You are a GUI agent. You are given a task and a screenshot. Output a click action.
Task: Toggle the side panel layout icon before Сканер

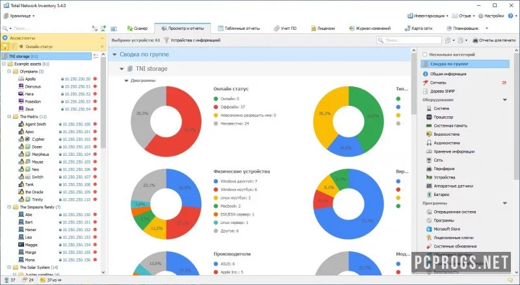pos(114,29)
